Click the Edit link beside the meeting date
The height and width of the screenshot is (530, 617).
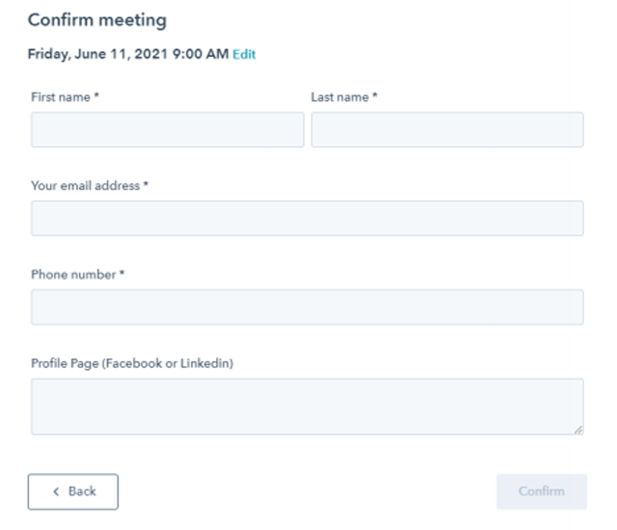244,54
